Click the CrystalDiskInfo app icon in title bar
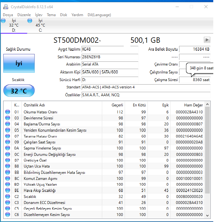 (x=6, y=7)
